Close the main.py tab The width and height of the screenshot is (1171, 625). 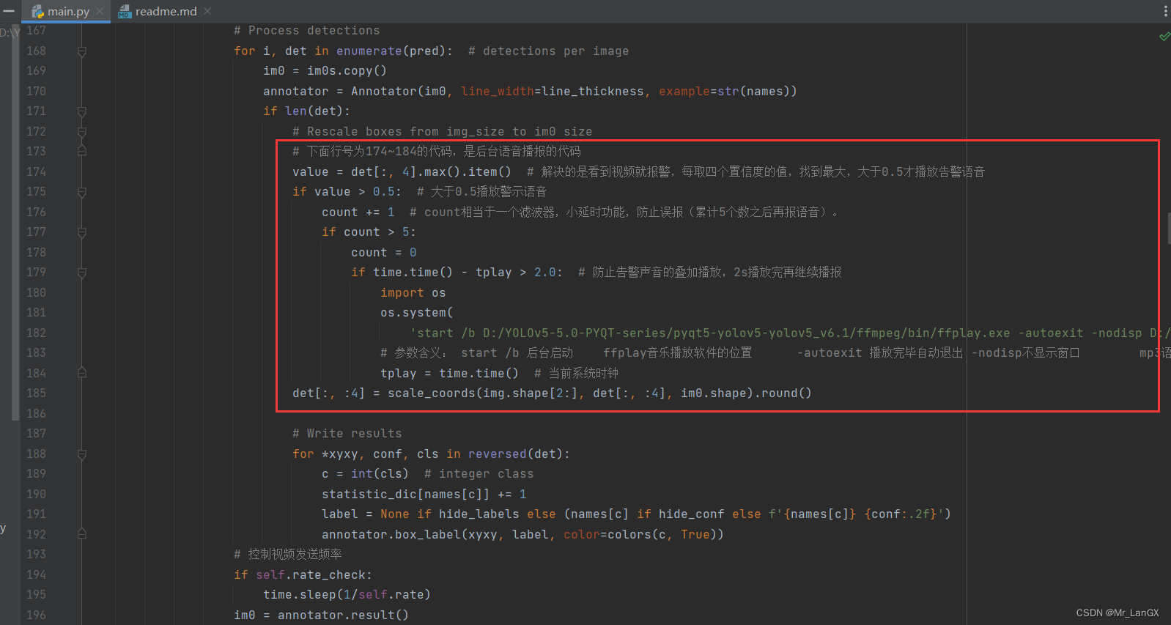click(100, 11)
